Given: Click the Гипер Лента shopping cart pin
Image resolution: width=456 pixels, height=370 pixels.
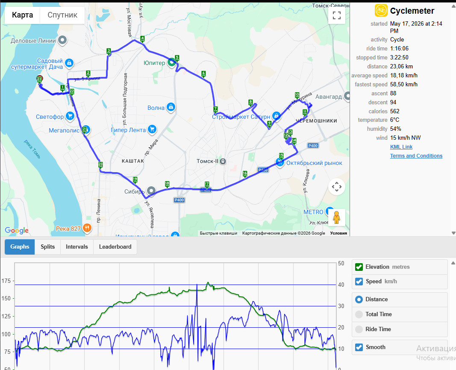Looking at the screenshot, I should point(152,129).
